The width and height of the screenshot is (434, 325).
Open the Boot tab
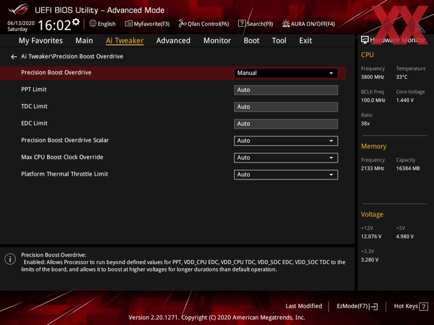pos(251,40)
